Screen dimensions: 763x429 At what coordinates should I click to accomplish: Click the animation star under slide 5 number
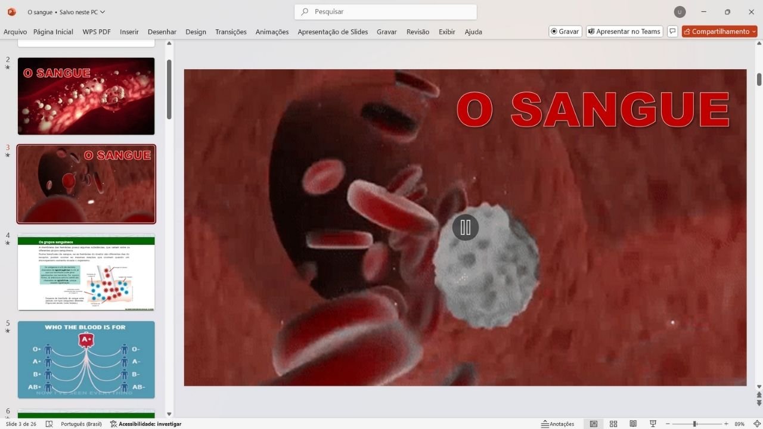(x=8, y=331)
